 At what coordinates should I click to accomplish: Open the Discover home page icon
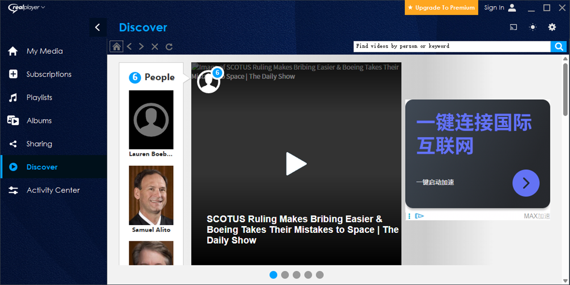coord(116,46)
